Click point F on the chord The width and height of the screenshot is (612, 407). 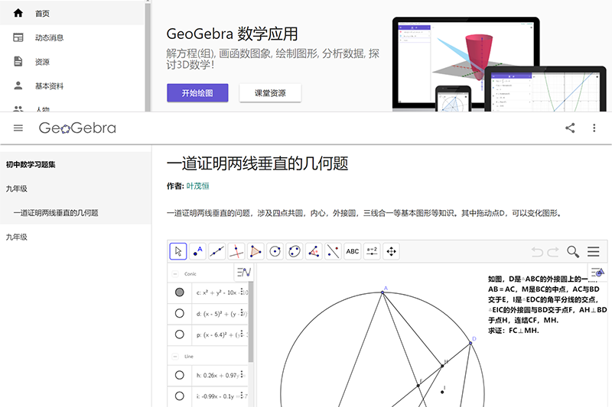pos(418,386)
